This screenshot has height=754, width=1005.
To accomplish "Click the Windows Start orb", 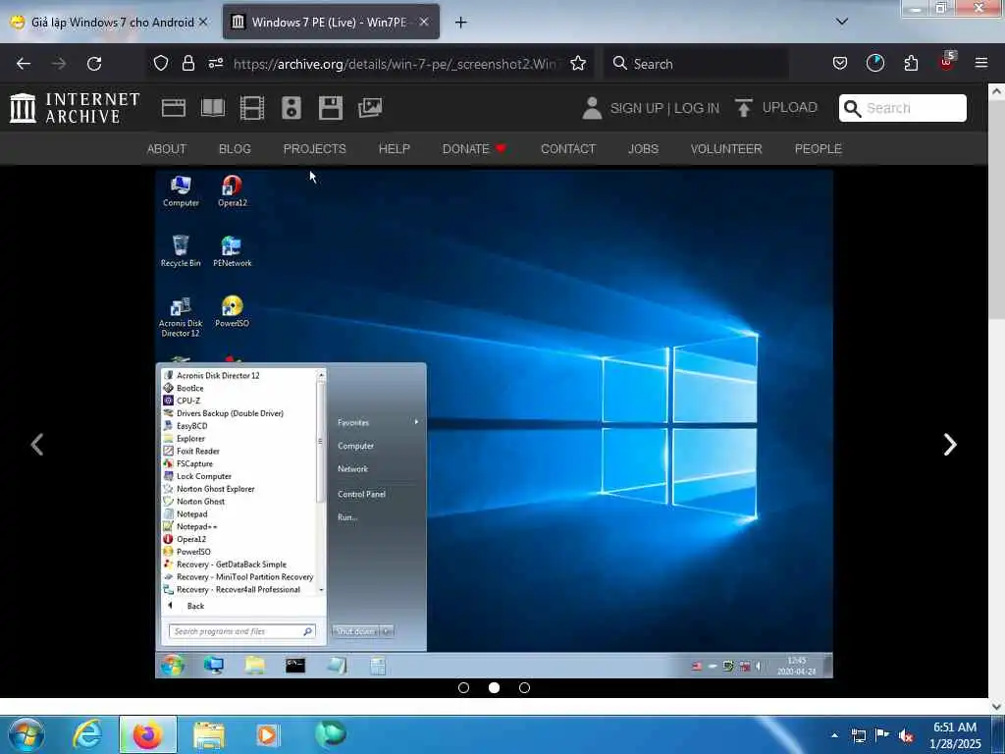I will pos(26,734).
